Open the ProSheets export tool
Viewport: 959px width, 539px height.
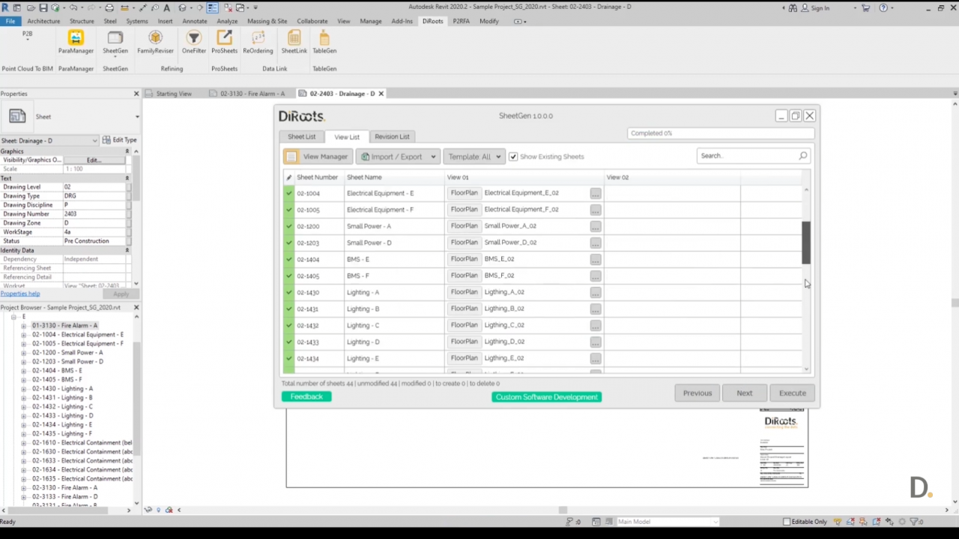[224, 41]
